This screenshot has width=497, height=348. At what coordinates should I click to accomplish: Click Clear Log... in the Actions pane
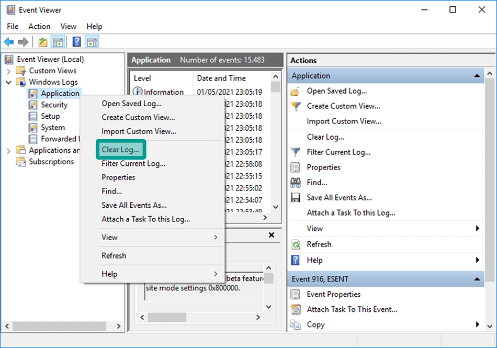325,137
